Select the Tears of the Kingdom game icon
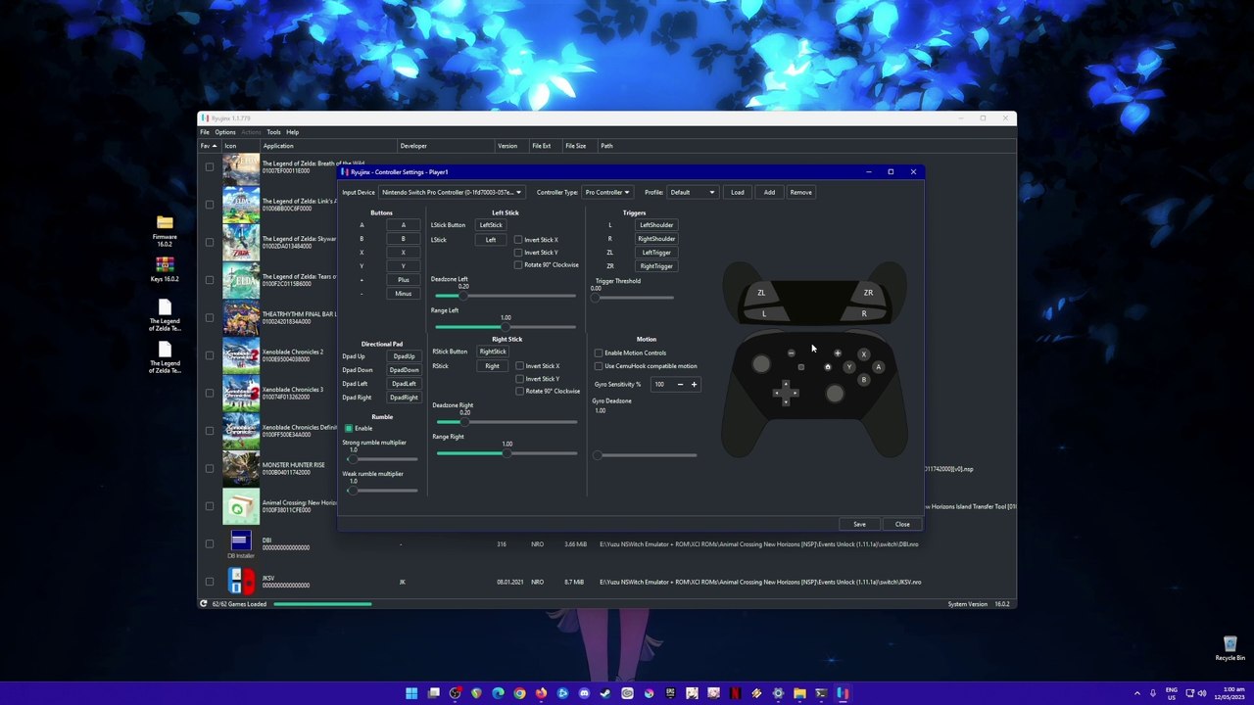 241,280
